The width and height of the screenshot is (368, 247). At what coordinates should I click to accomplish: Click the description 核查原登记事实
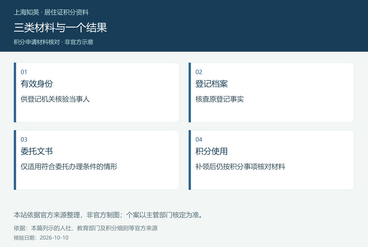tap(220, 99)
